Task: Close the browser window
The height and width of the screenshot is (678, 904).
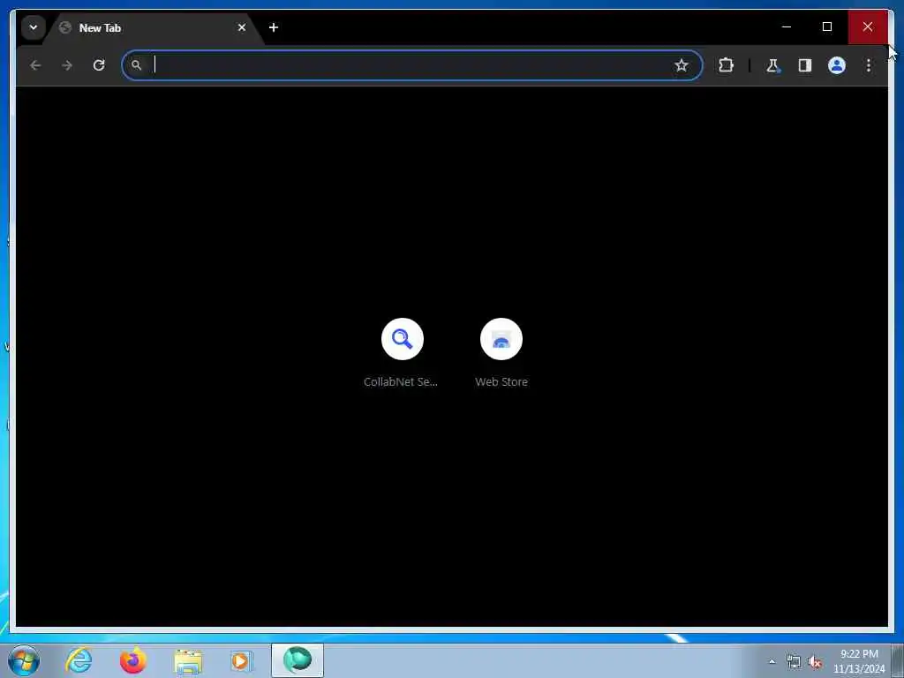Action: (x=868, y=26)
